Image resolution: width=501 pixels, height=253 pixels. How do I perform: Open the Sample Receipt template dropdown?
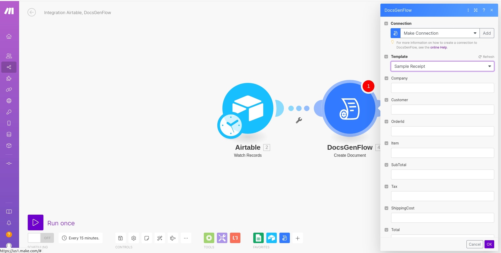(442, 66)
